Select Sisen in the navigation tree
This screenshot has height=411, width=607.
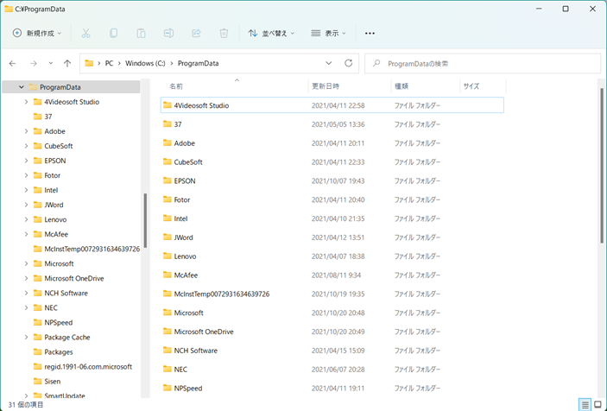53,381
